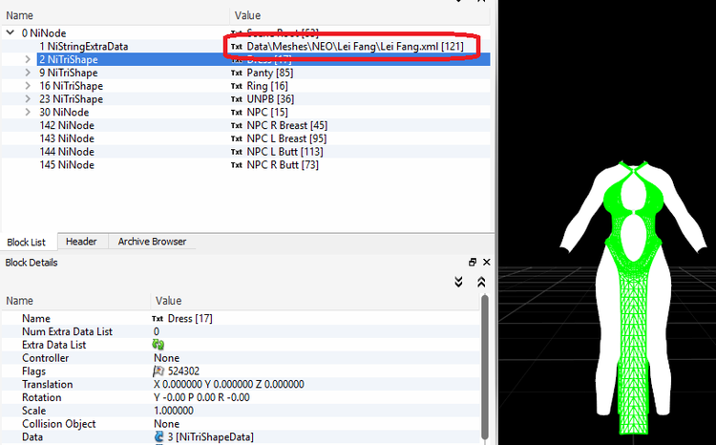Click the NPC L Butt [113] value
The height and width of the screenshot is (445, 716).
point(284,152)
